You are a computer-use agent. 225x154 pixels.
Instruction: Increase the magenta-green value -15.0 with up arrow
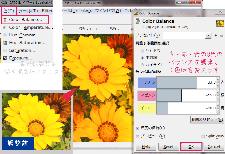point(218,93)
